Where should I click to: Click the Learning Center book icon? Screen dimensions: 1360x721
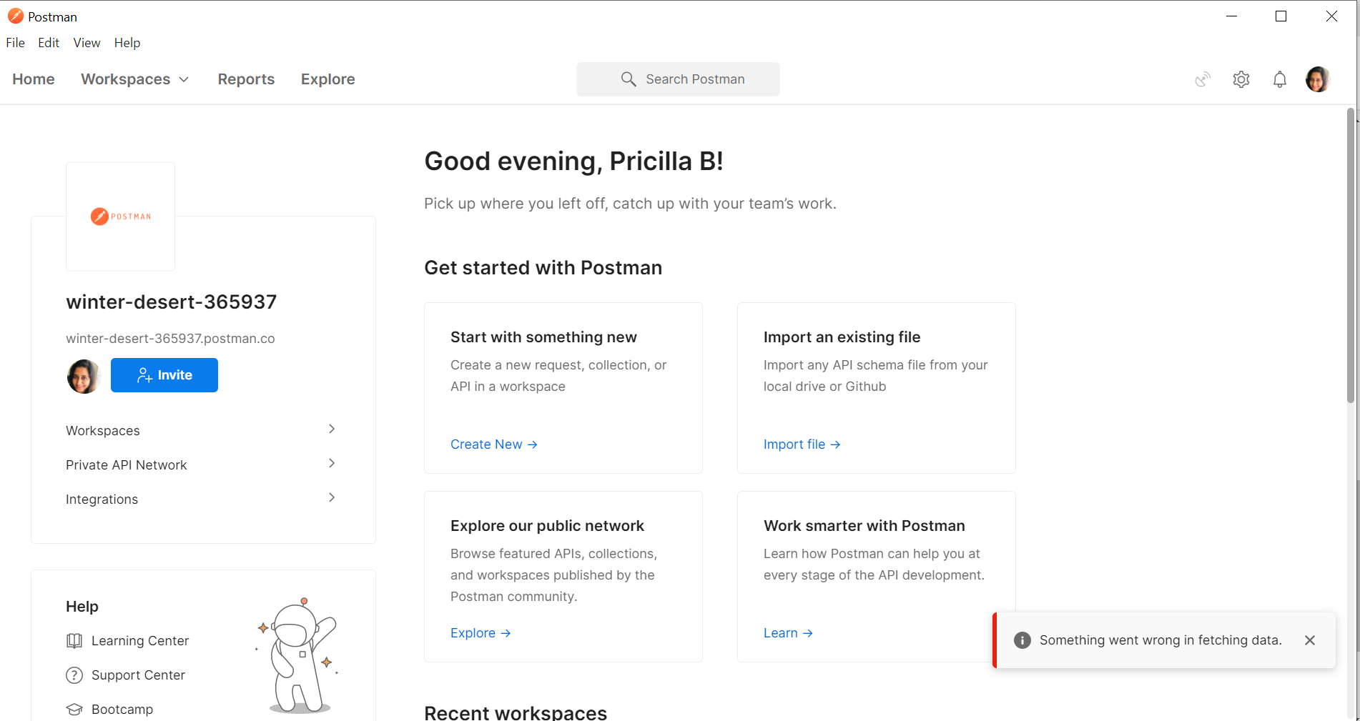[74, 641]
